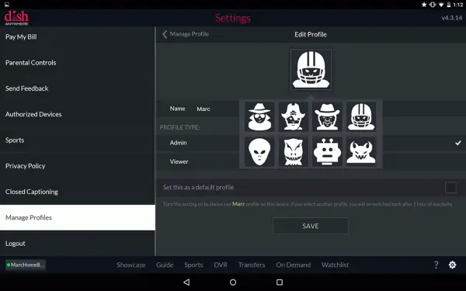
Task: Edit the Name field showing Marc
Action: coord(203,109)
